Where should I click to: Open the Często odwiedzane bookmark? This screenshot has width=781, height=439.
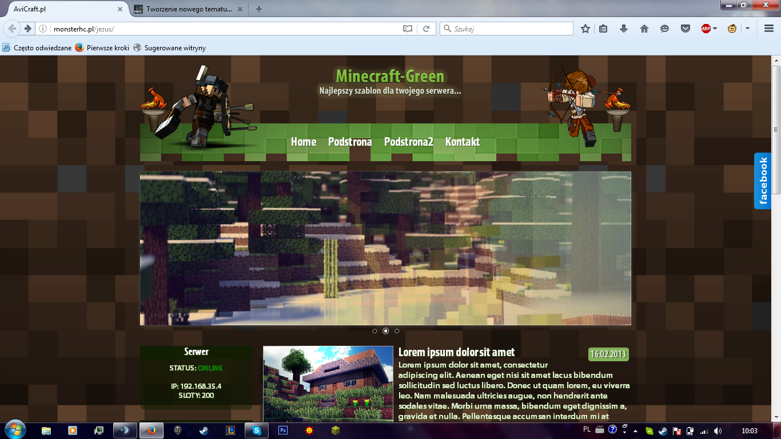38,48
